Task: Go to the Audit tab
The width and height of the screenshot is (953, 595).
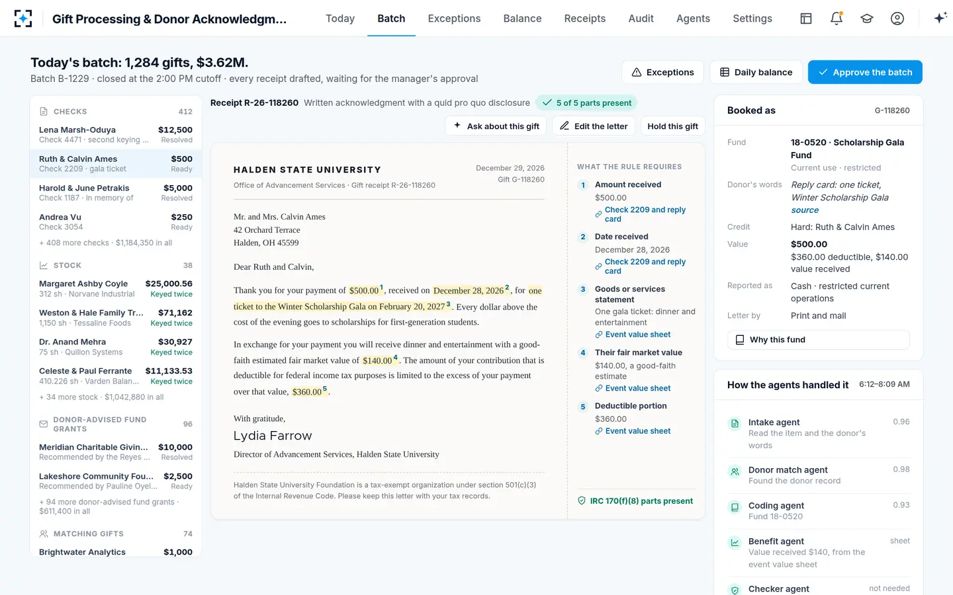Action: [641, 19]
